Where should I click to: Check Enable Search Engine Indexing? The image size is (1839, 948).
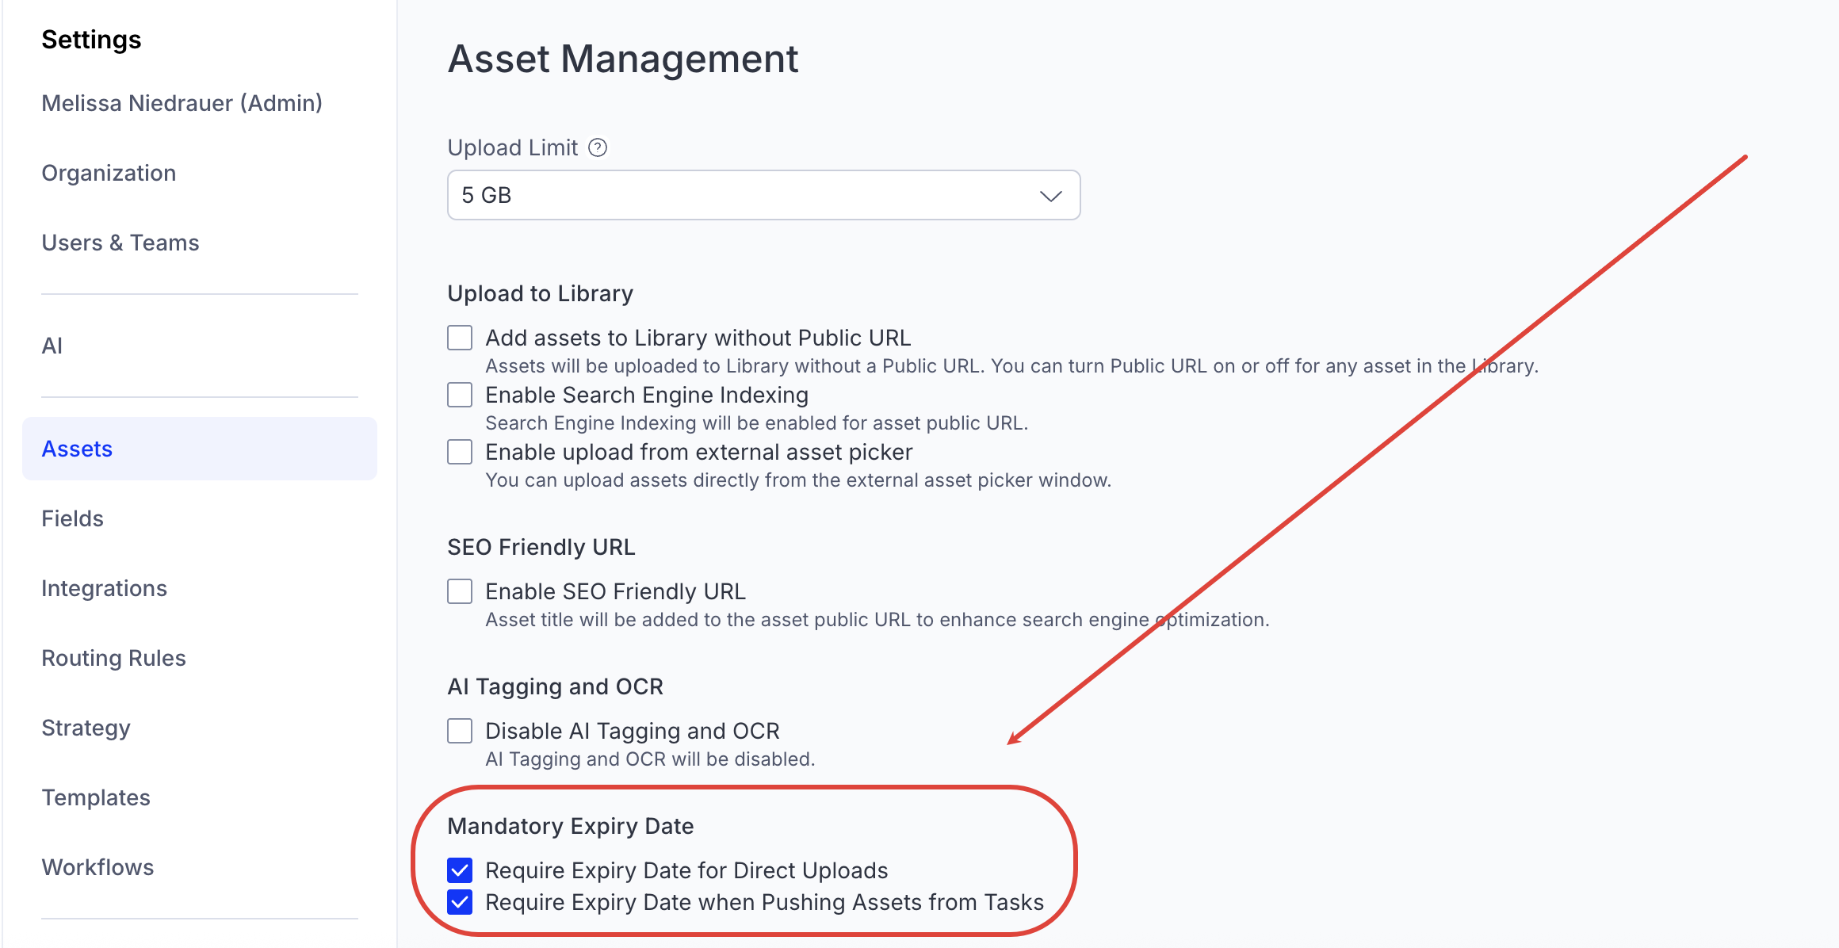tap(460, 395)
